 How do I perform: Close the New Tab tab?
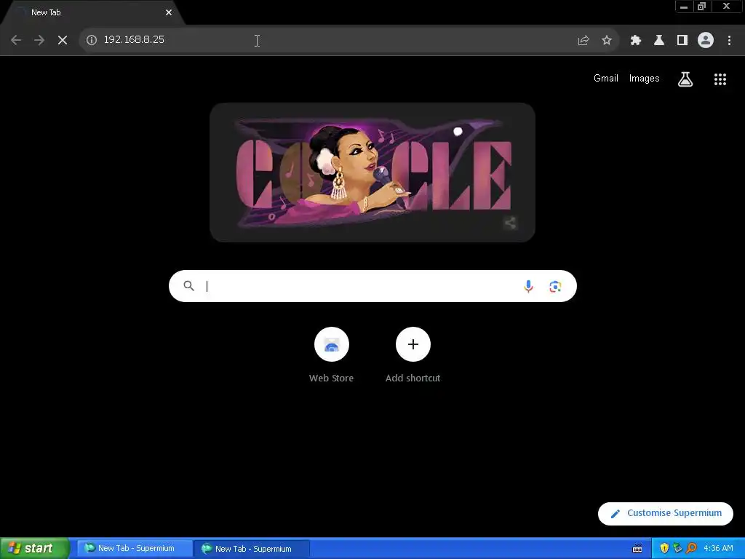tap(169, 13)
